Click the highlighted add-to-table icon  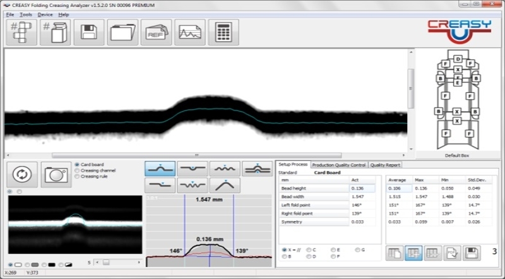click(413, 253)
